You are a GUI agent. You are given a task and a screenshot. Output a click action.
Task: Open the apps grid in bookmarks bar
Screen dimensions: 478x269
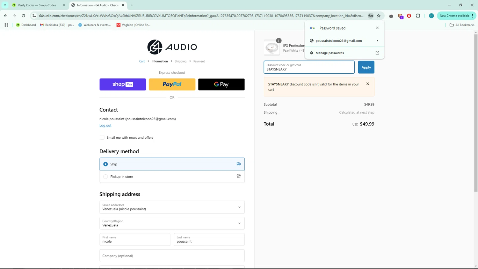(x=6, y=25)
